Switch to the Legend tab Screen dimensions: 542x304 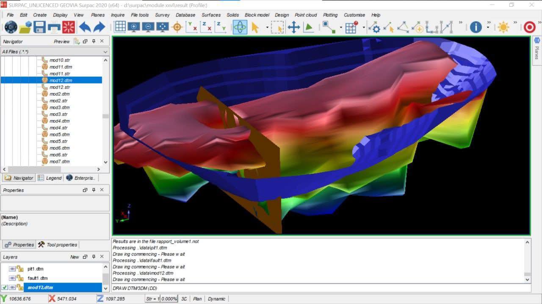click(x=50, y=178)
